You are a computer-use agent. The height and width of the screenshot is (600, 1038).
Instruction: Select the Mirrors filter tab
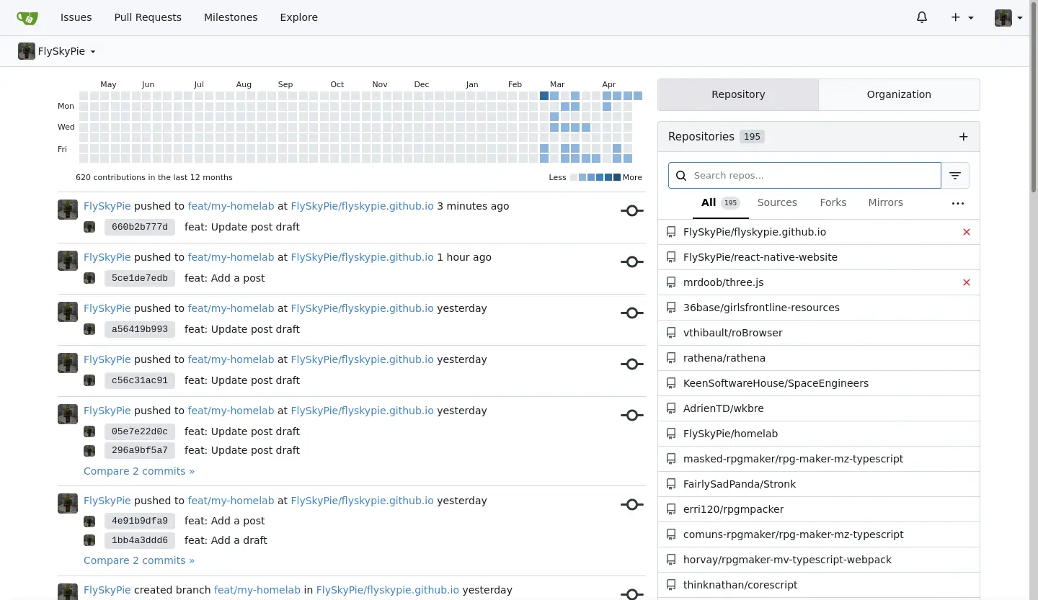[x=886, y=203]
